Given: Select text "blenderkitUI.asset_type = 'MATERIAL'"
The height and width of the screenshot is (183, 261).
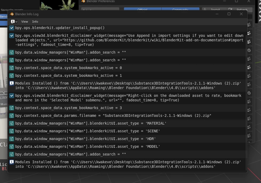Looking at the screenshot, I should point(128,124).
